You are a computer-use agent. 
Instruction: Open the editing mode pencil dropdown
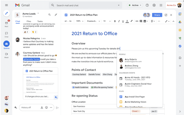pos(167,21)
